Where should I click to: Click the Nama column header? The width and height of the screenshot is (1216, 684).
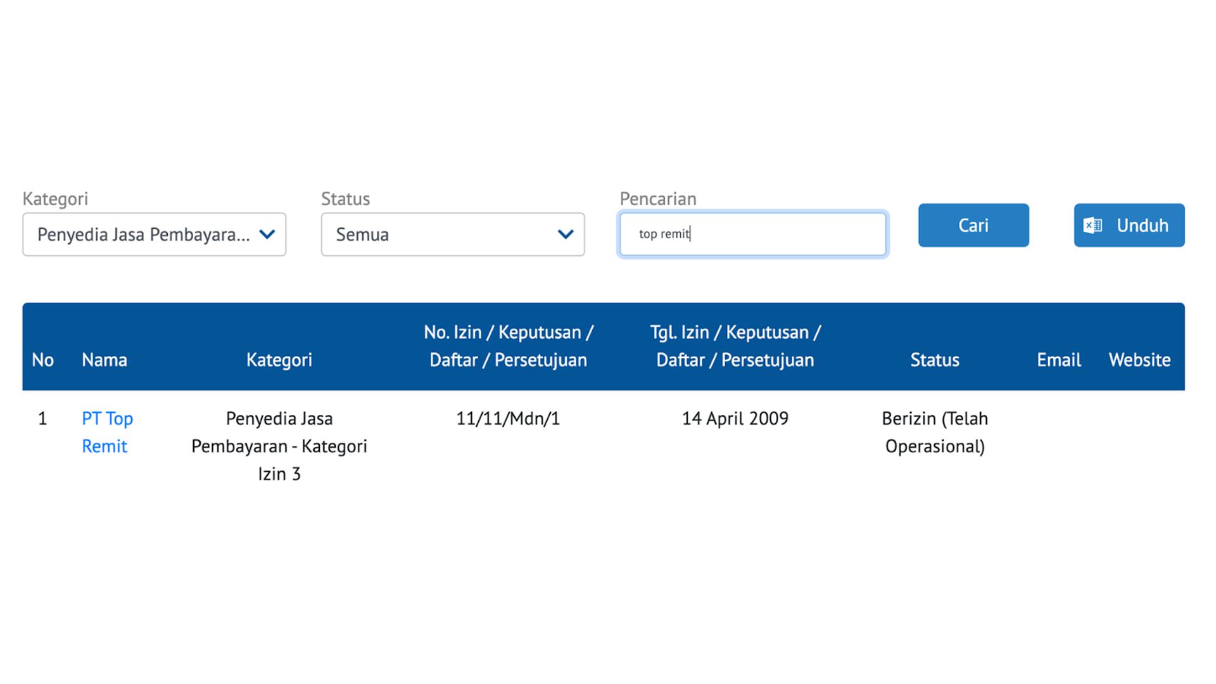click(104, 360)
